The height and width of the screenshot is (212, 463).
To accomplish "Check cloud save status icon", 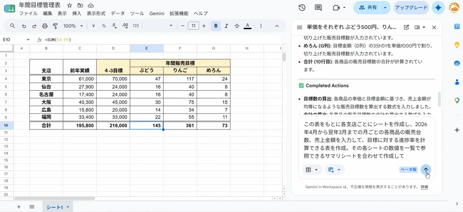I will coord(91,5).
